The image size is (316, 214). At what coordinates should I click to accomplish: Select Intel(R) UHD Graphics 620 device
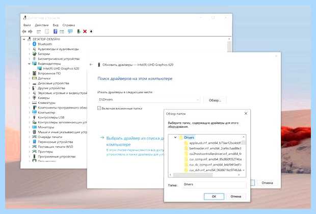point(61,68)
